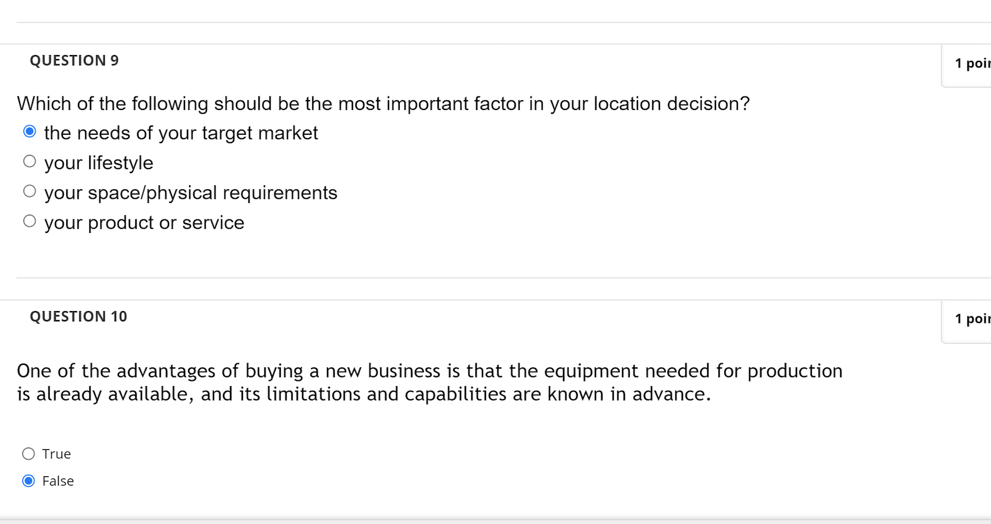Screen dimensions: 991x524
Task: Click the label text 'your lifestyle'
Action: (x=98, y=163)
